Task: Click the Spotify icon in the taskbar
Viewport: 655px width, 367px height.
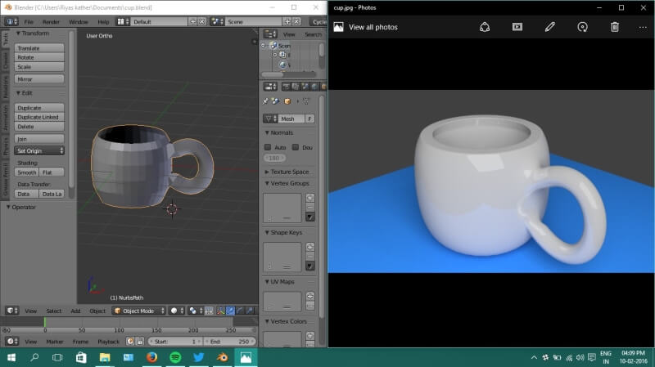Action: [x=175, y=357]
